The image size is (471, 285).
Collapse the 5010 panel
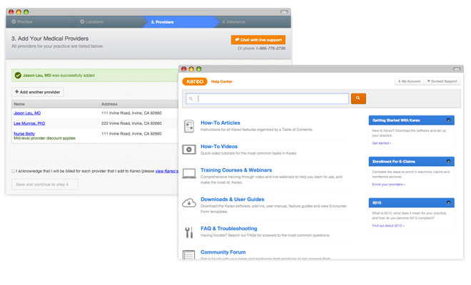448,202
